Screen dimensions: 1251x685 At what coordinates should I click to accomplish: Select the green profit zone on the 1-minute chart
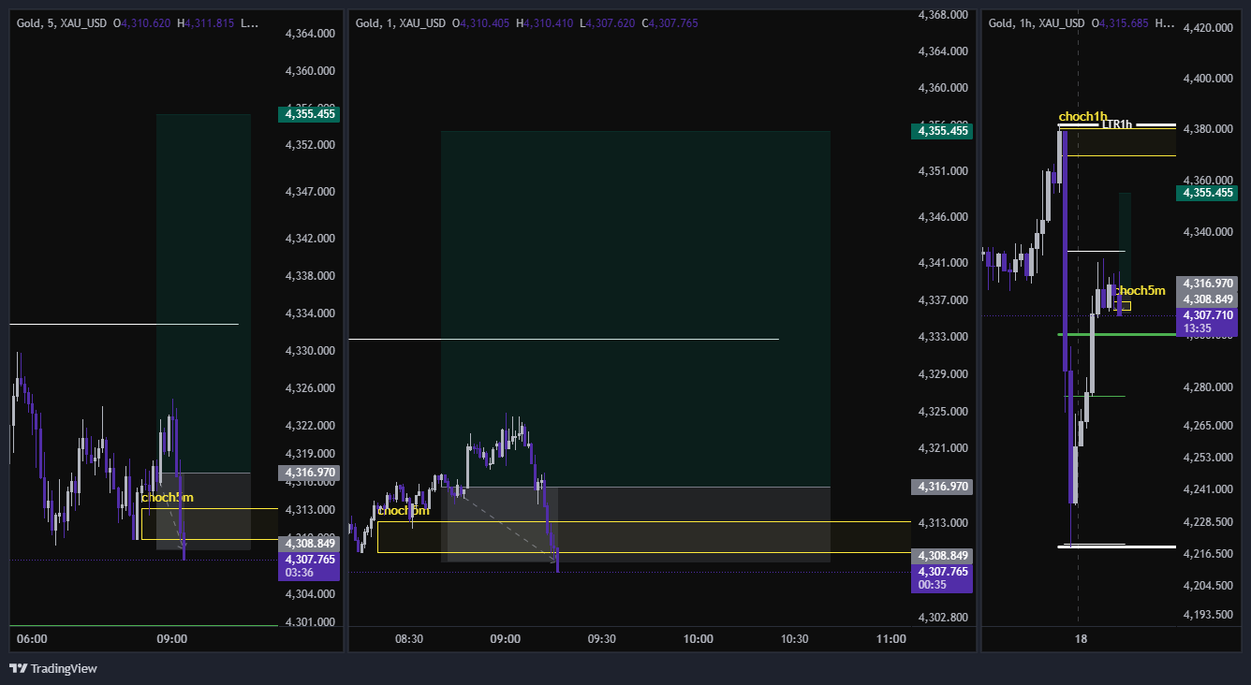pyautogui.click(x=636, y=309)
